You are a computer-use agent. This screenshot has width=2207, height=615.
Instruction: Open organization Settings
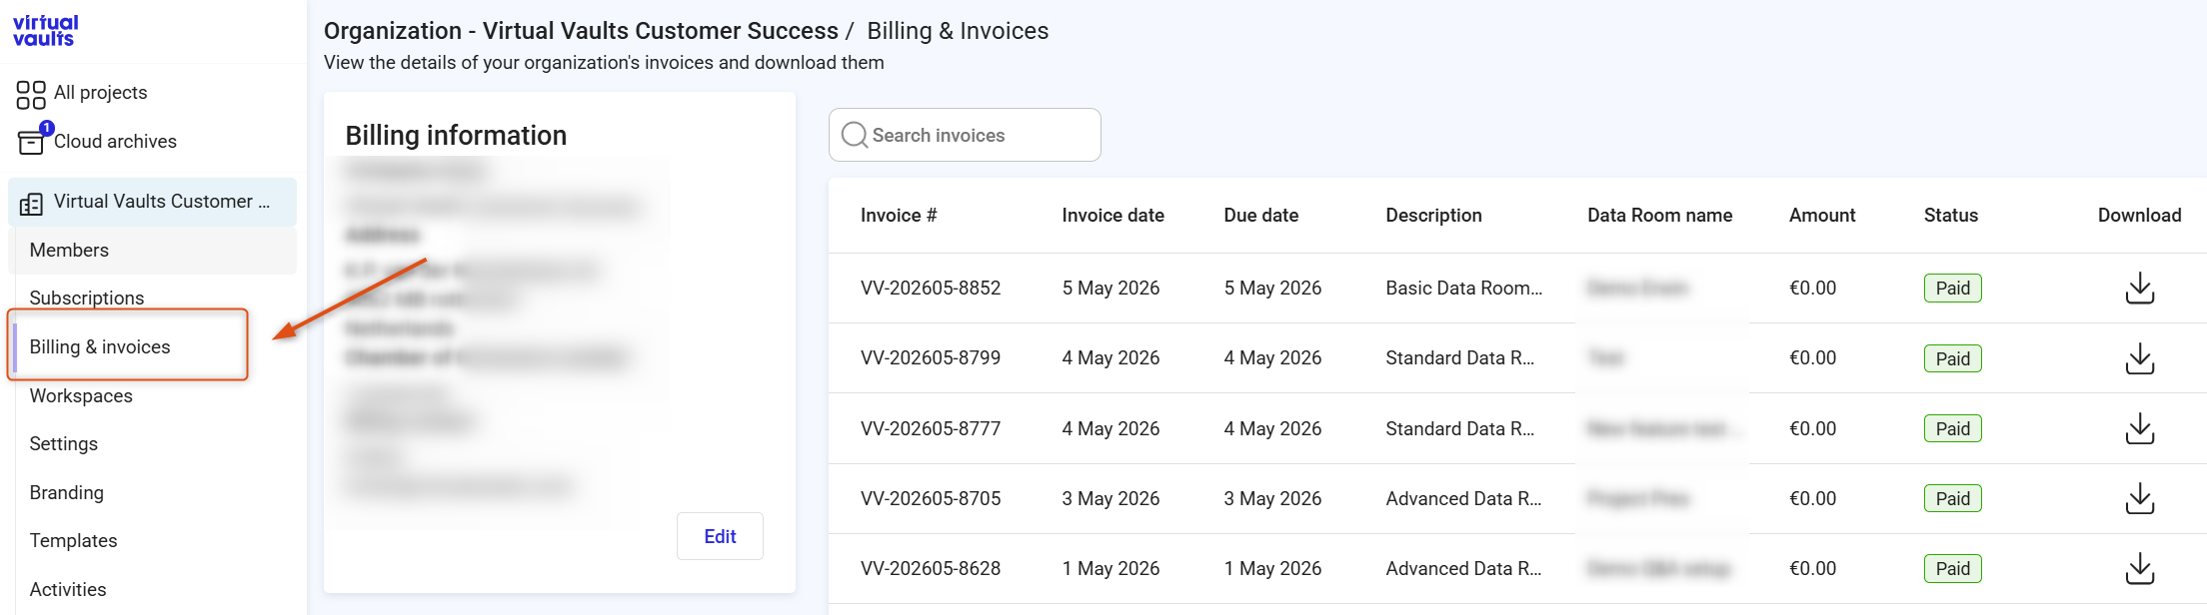(64, 444)
